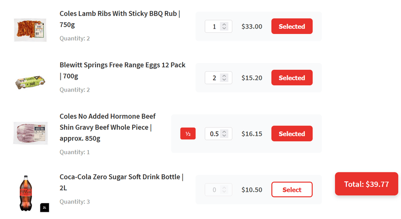
Task: Click the Beef Shin 0.5 quantity field
Action: (213, 134)
